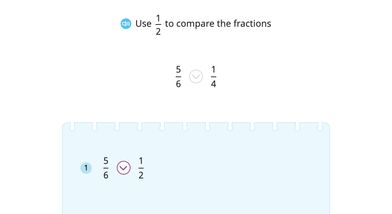
Task: Click the rightmost binding hole of the notepad
Action: (x=320, y=127)
